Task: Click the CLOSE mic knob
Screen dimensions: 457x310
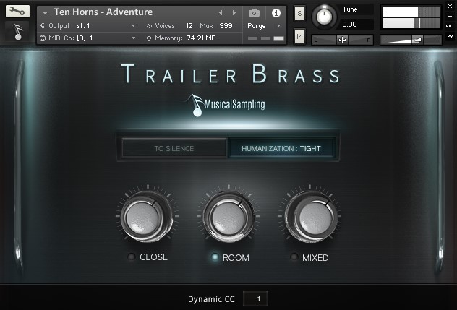Action: (146, 217)
